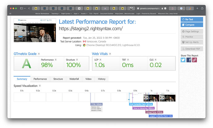Click the First Contentful Paint marker

pos(141,104)
